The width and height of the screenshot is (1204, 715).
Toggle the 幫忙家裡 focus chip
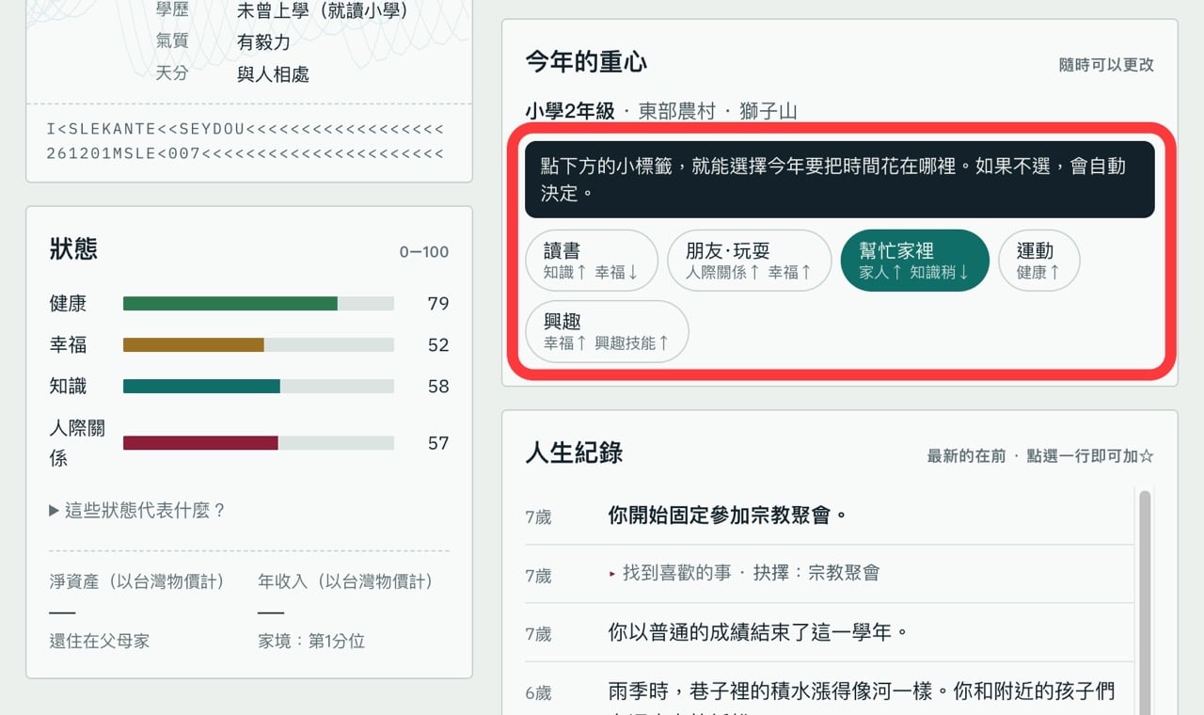914,261
